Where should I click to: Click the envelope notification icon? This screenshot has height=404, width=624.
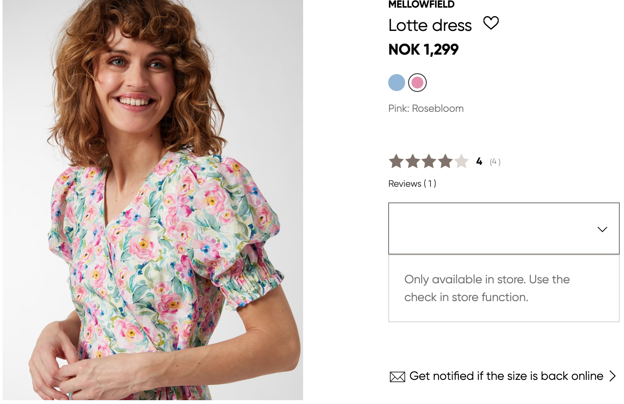(x=397, y=376)
